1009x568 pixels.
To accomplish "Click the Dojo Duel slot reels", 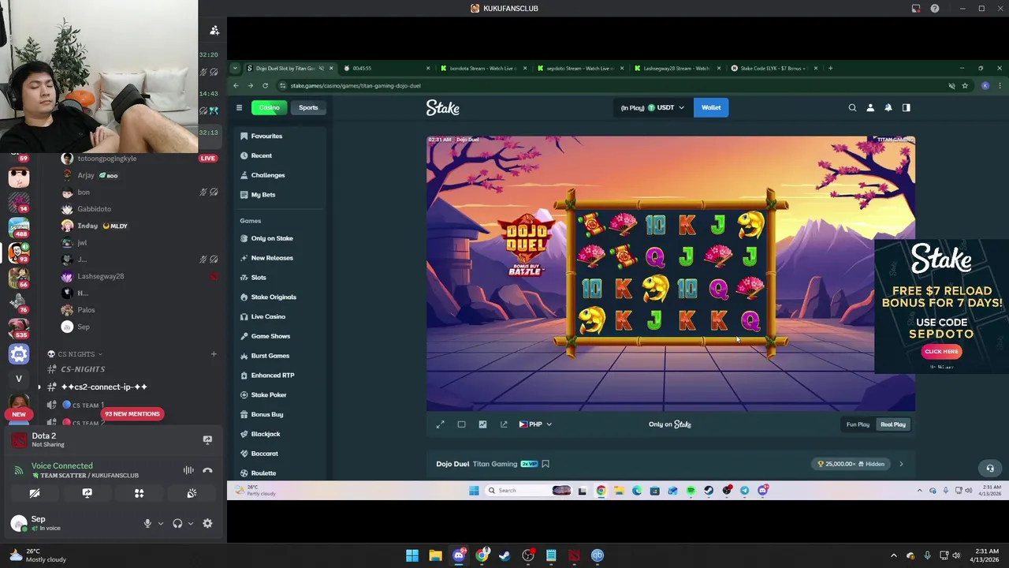I will (671, 272).
